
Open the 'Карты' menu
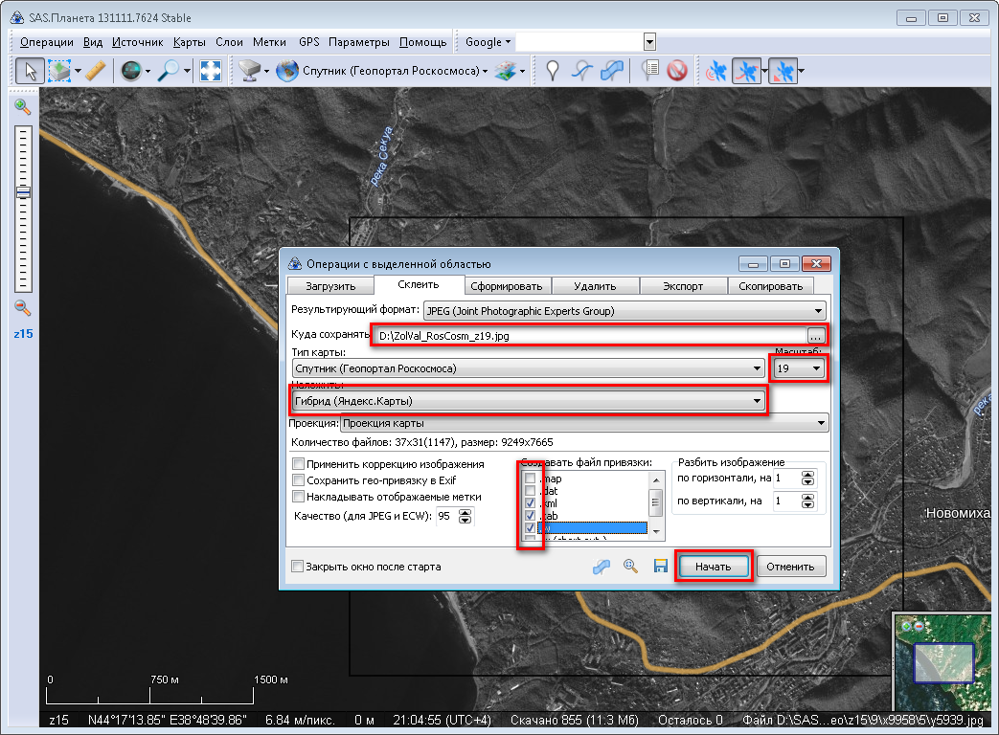coord(190,42)
